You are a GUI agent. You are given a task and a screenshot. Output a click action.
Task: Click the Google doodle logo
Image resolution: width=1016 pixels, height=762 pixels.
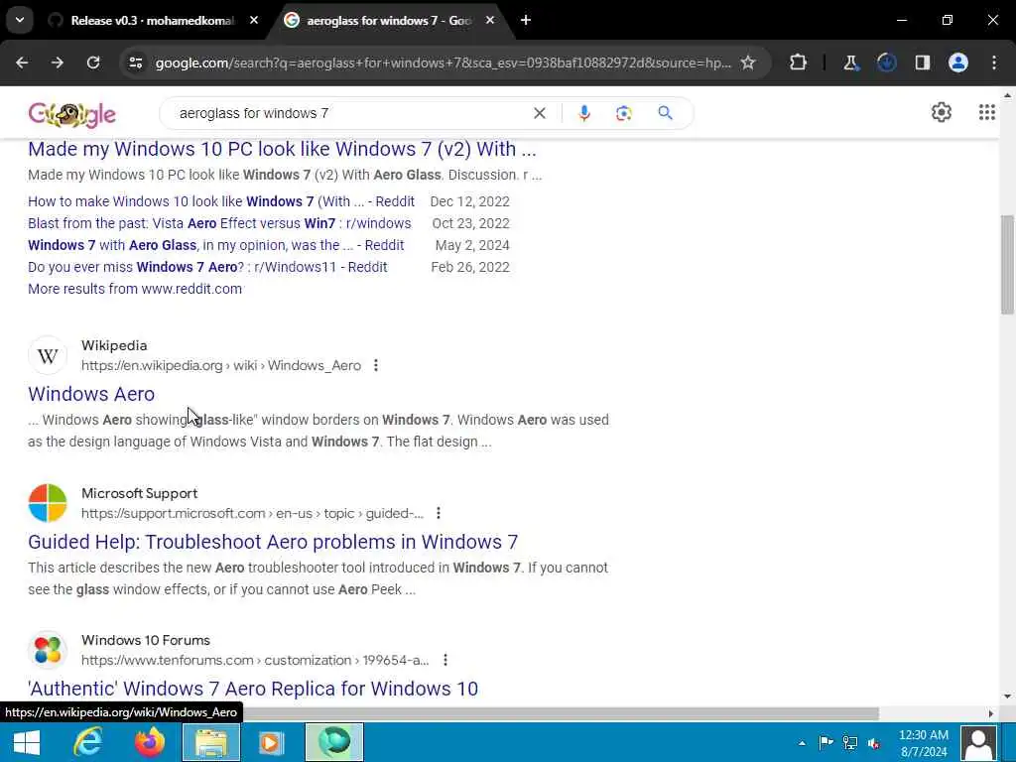(71, 114)
